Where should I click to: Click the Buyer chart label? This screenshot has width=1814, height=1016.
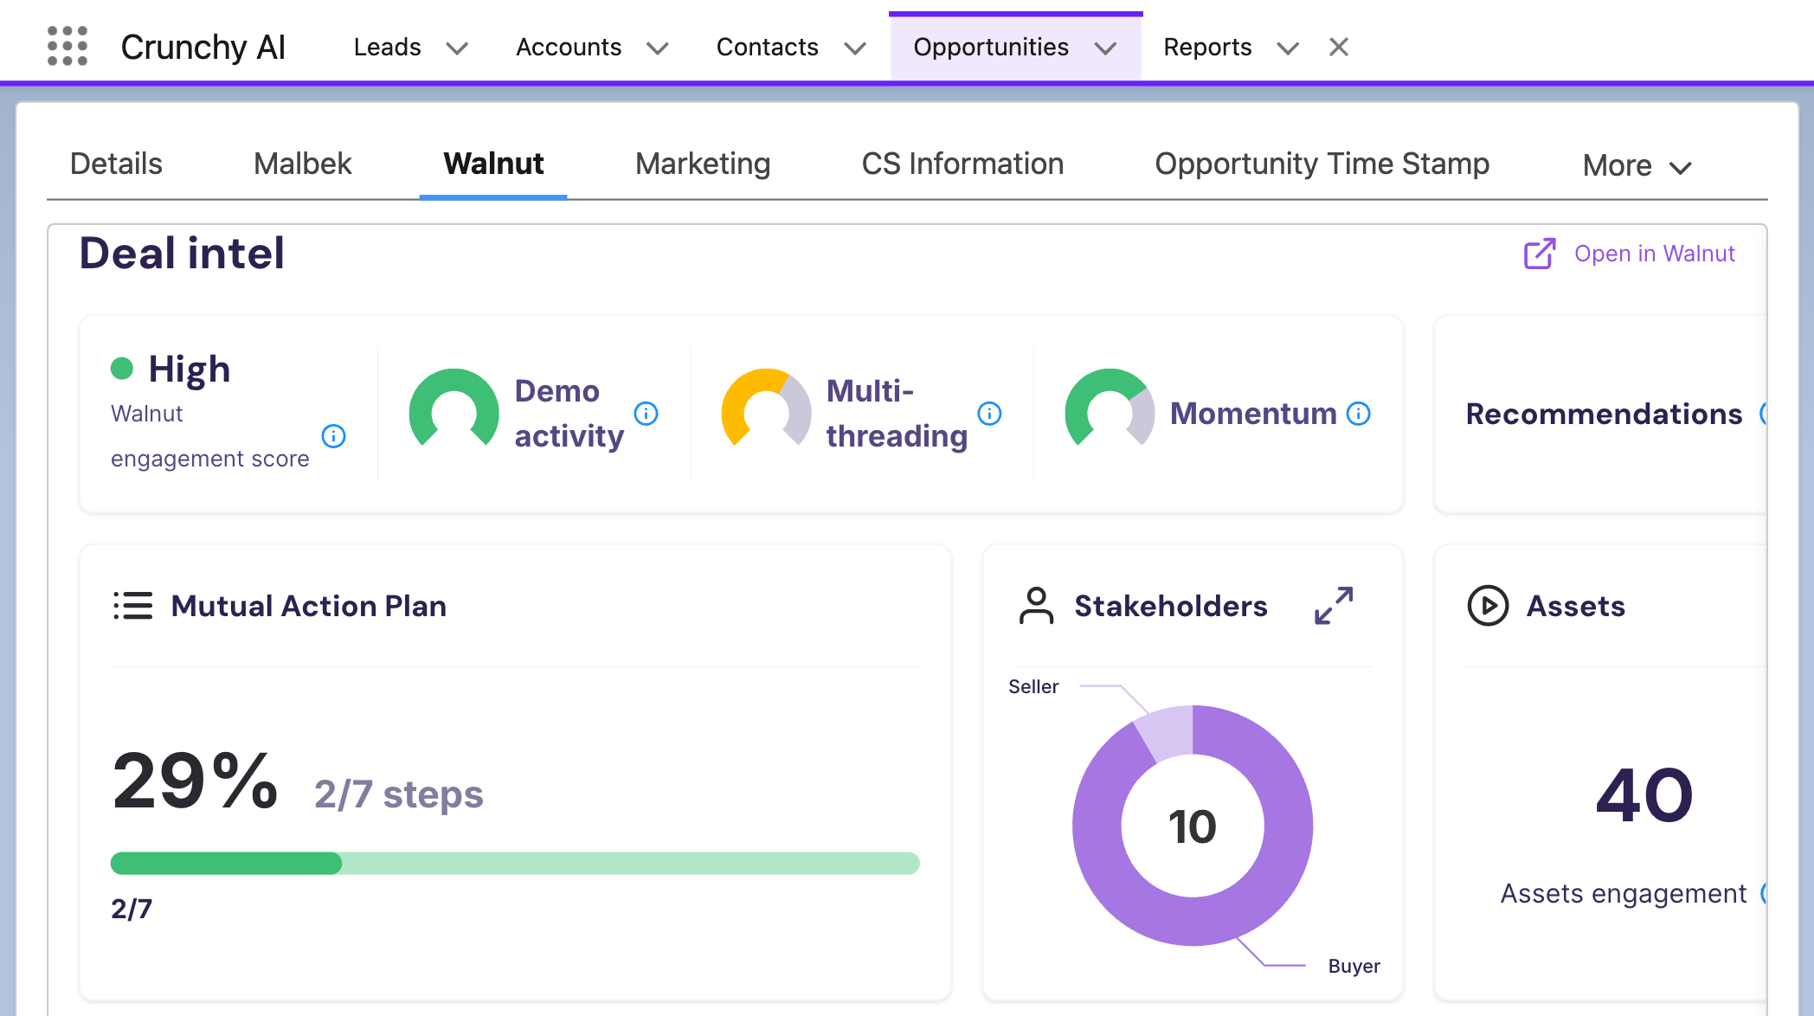pos(1354,966)
